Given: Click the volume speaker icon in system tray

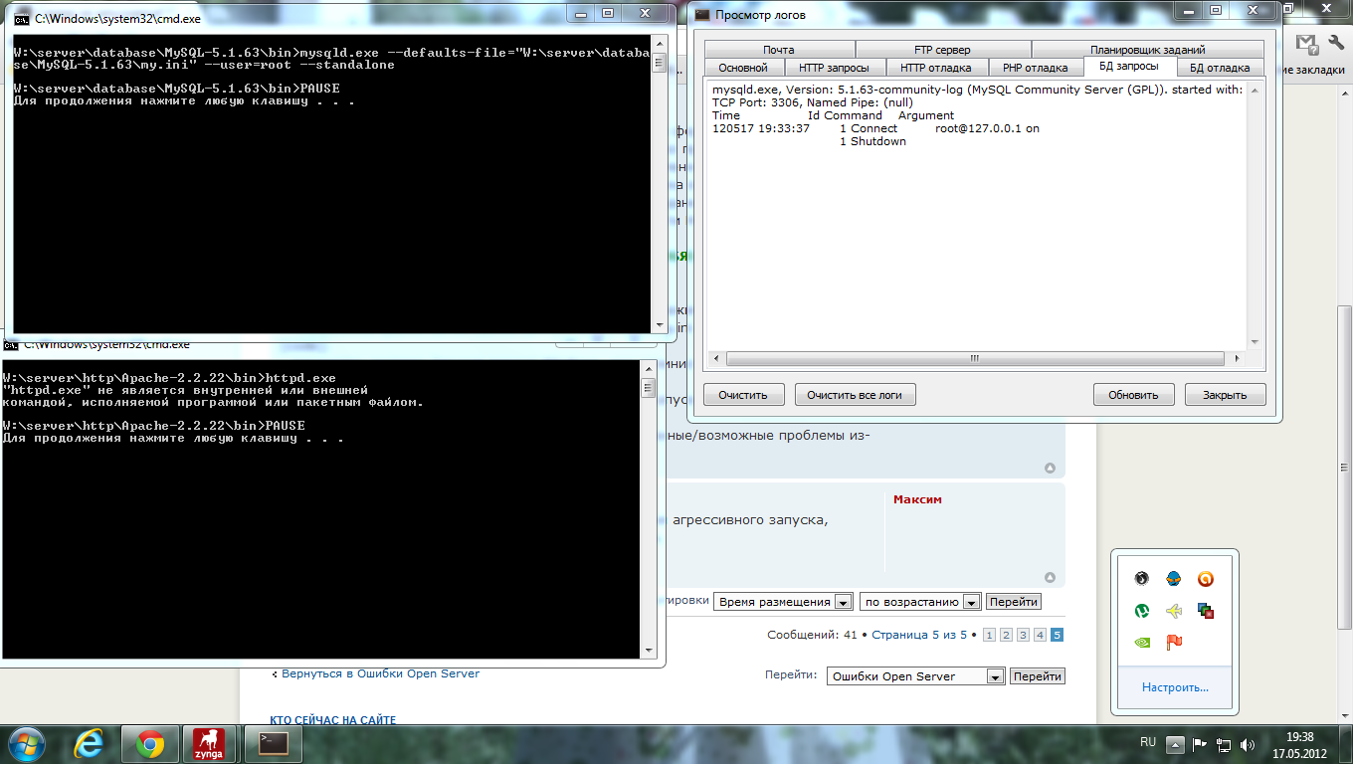Looking at the screenshot, I should tap(1248, 744).
